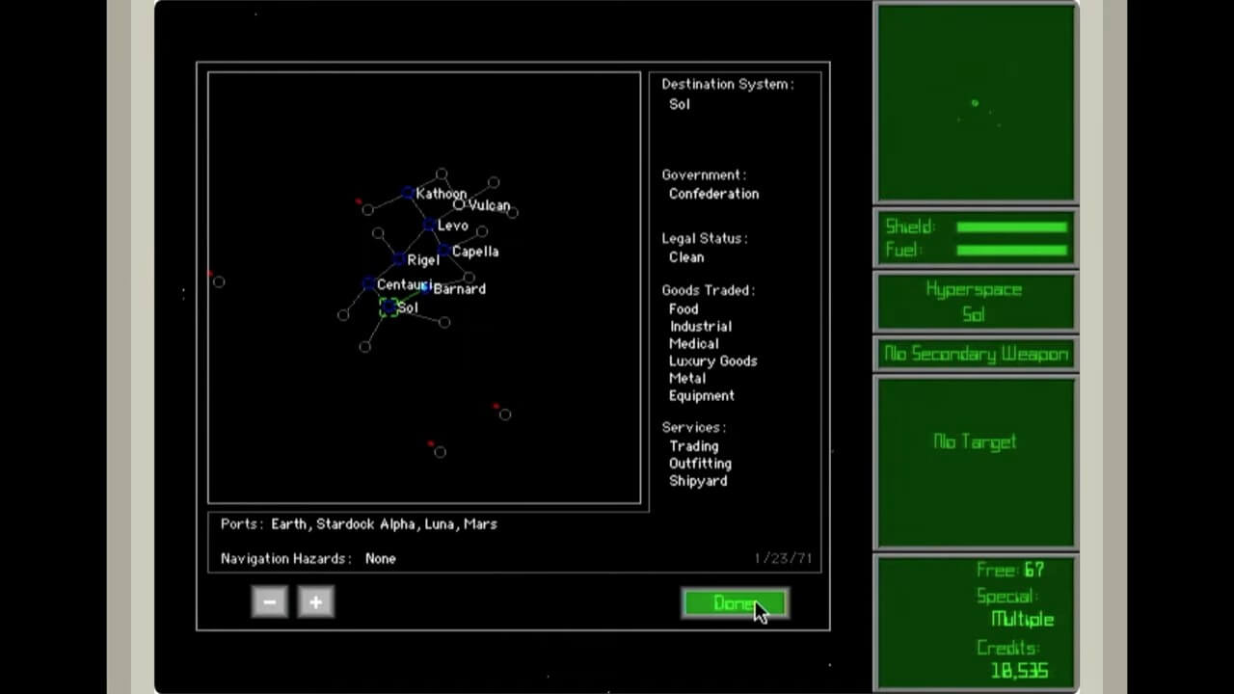Click the Barnard system on the map
This screenshot has width=1234, height=694.
click(426, 287)
